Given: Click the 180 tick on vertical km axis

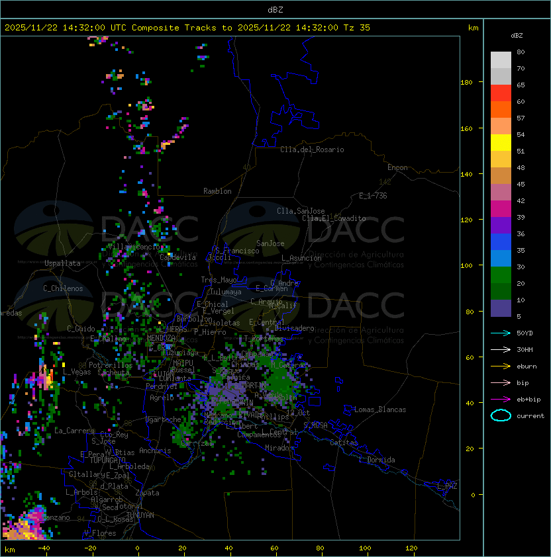Looking at the screenshot, I should pos(466,83).
